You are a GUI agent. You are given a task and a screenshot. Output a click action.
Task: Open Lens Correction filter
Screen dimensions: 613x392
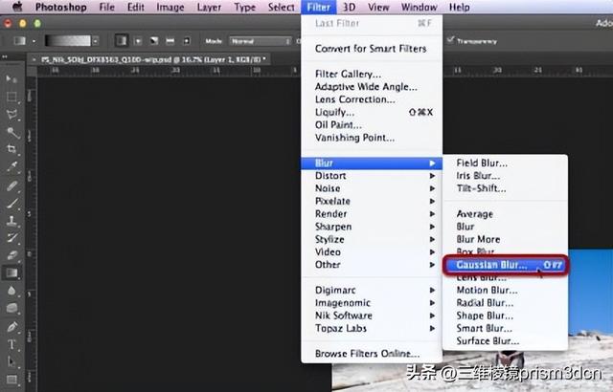pos(372,99)
